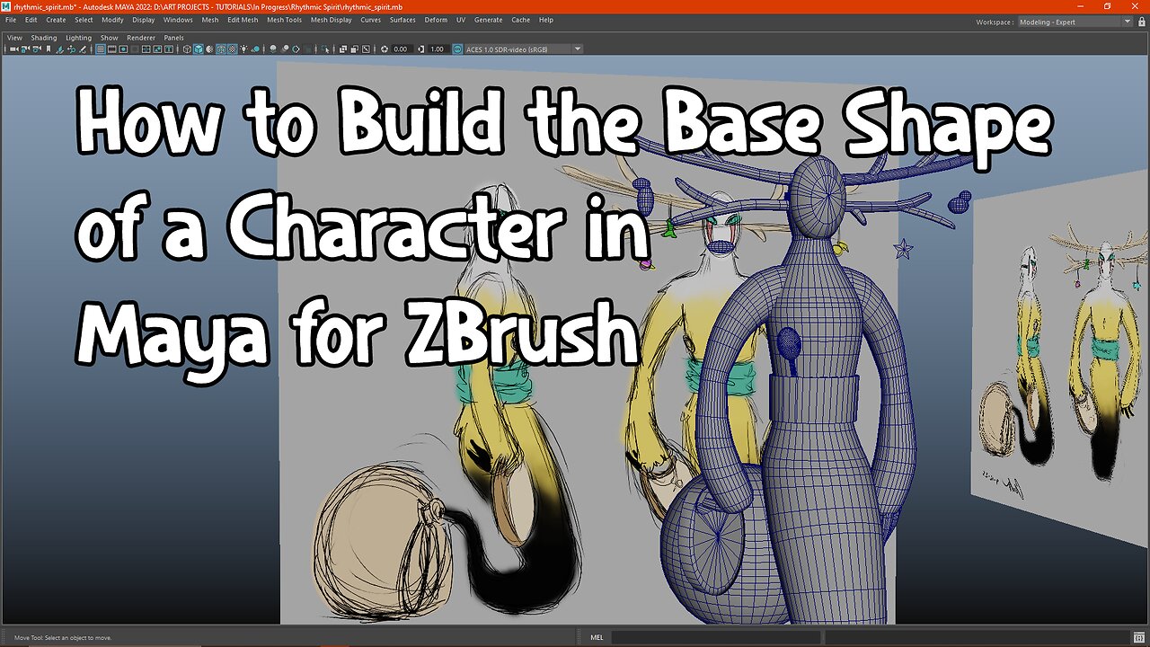The height and width of the screenshot is (647, 1150).
Task: Open the Create menu
Action: pyautogui.click(x=56, y=20)
